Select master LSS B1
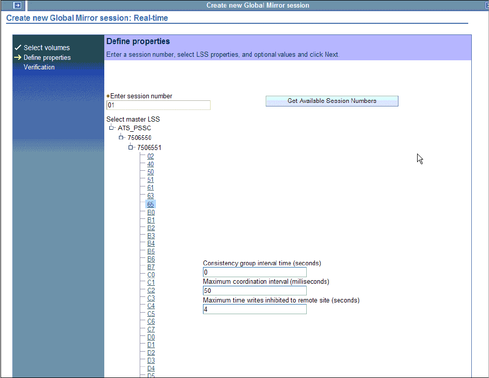 [151, 220]
